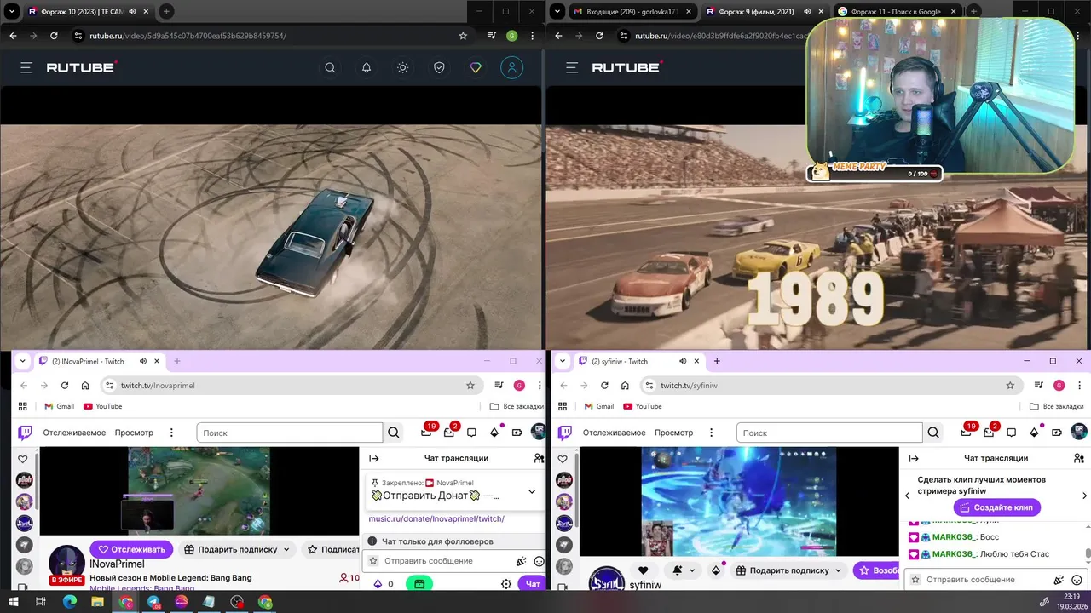Go to home page in INovaPrimel window
Image resolution: width=1091 pixels, height=613 pixels.
coord(85,385)
